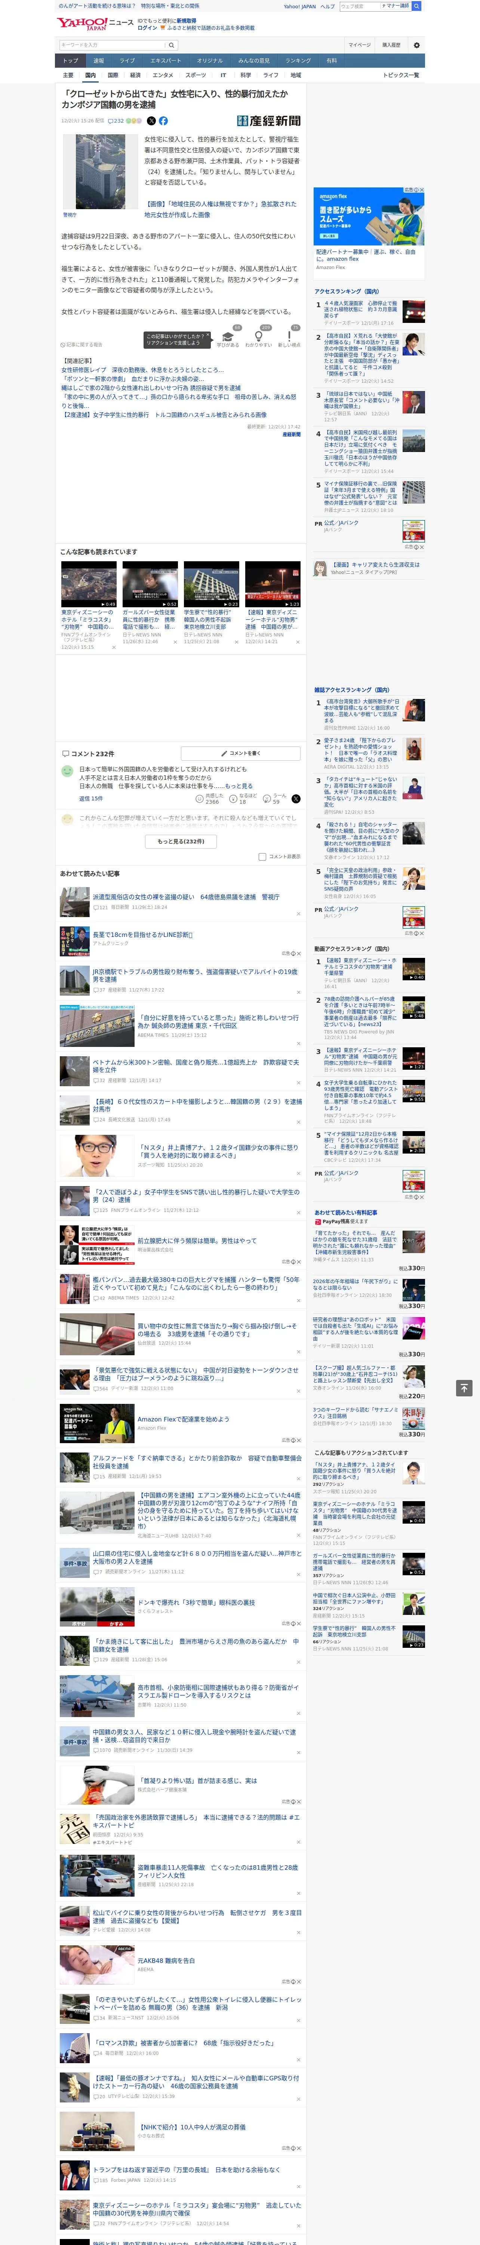Open トピックス一覧 link
This screenshot has height=2245, width=480.
pos(401,75)
